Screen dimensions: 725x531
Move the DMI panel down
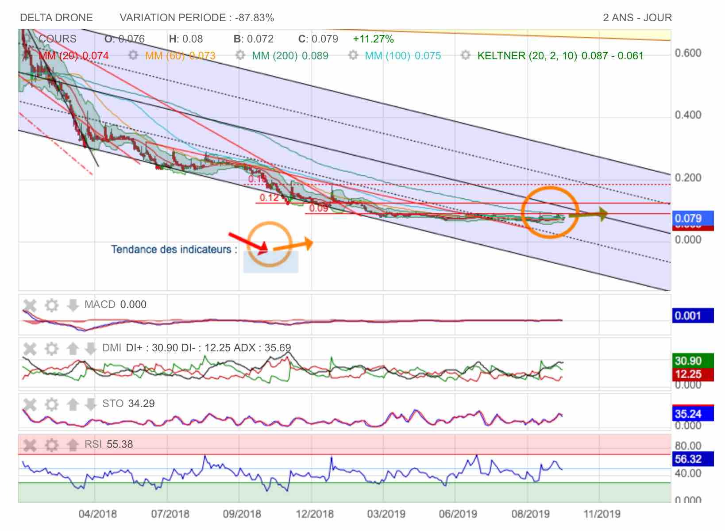pyautogui.click(x=90, y=349)
